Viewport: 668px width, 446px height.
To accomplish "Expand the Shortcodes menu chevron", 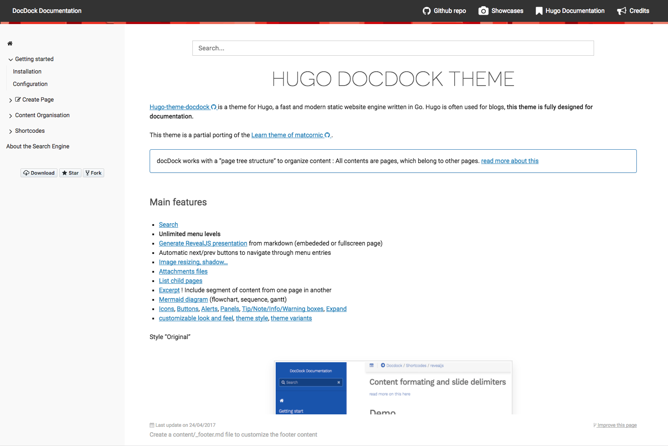I will [x=11, y=131].
